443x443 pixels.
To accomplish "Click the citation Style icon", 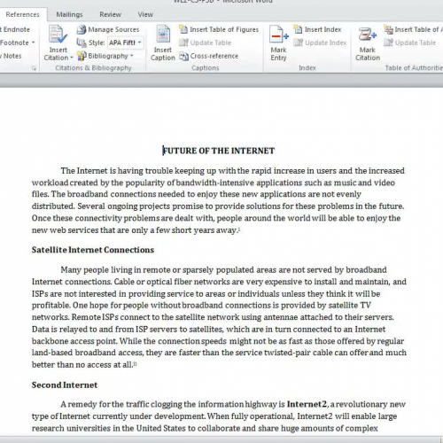I will tap(82, 43).
